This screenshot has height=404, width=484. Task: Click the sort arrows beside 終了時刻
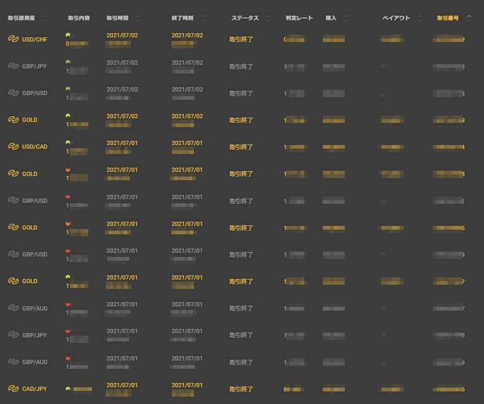(203, 18)
